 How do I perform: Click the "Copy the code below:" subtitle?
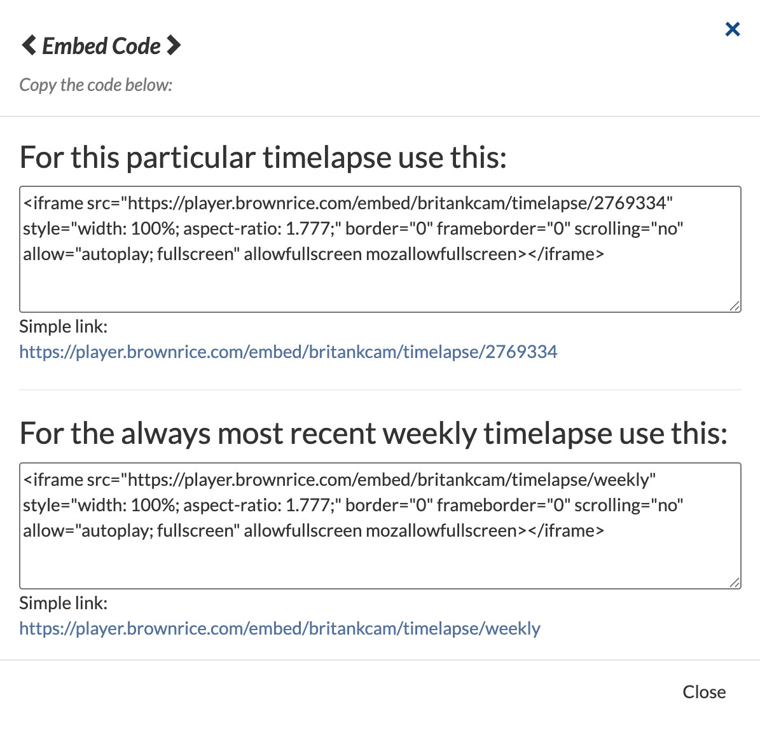point(95,85)
